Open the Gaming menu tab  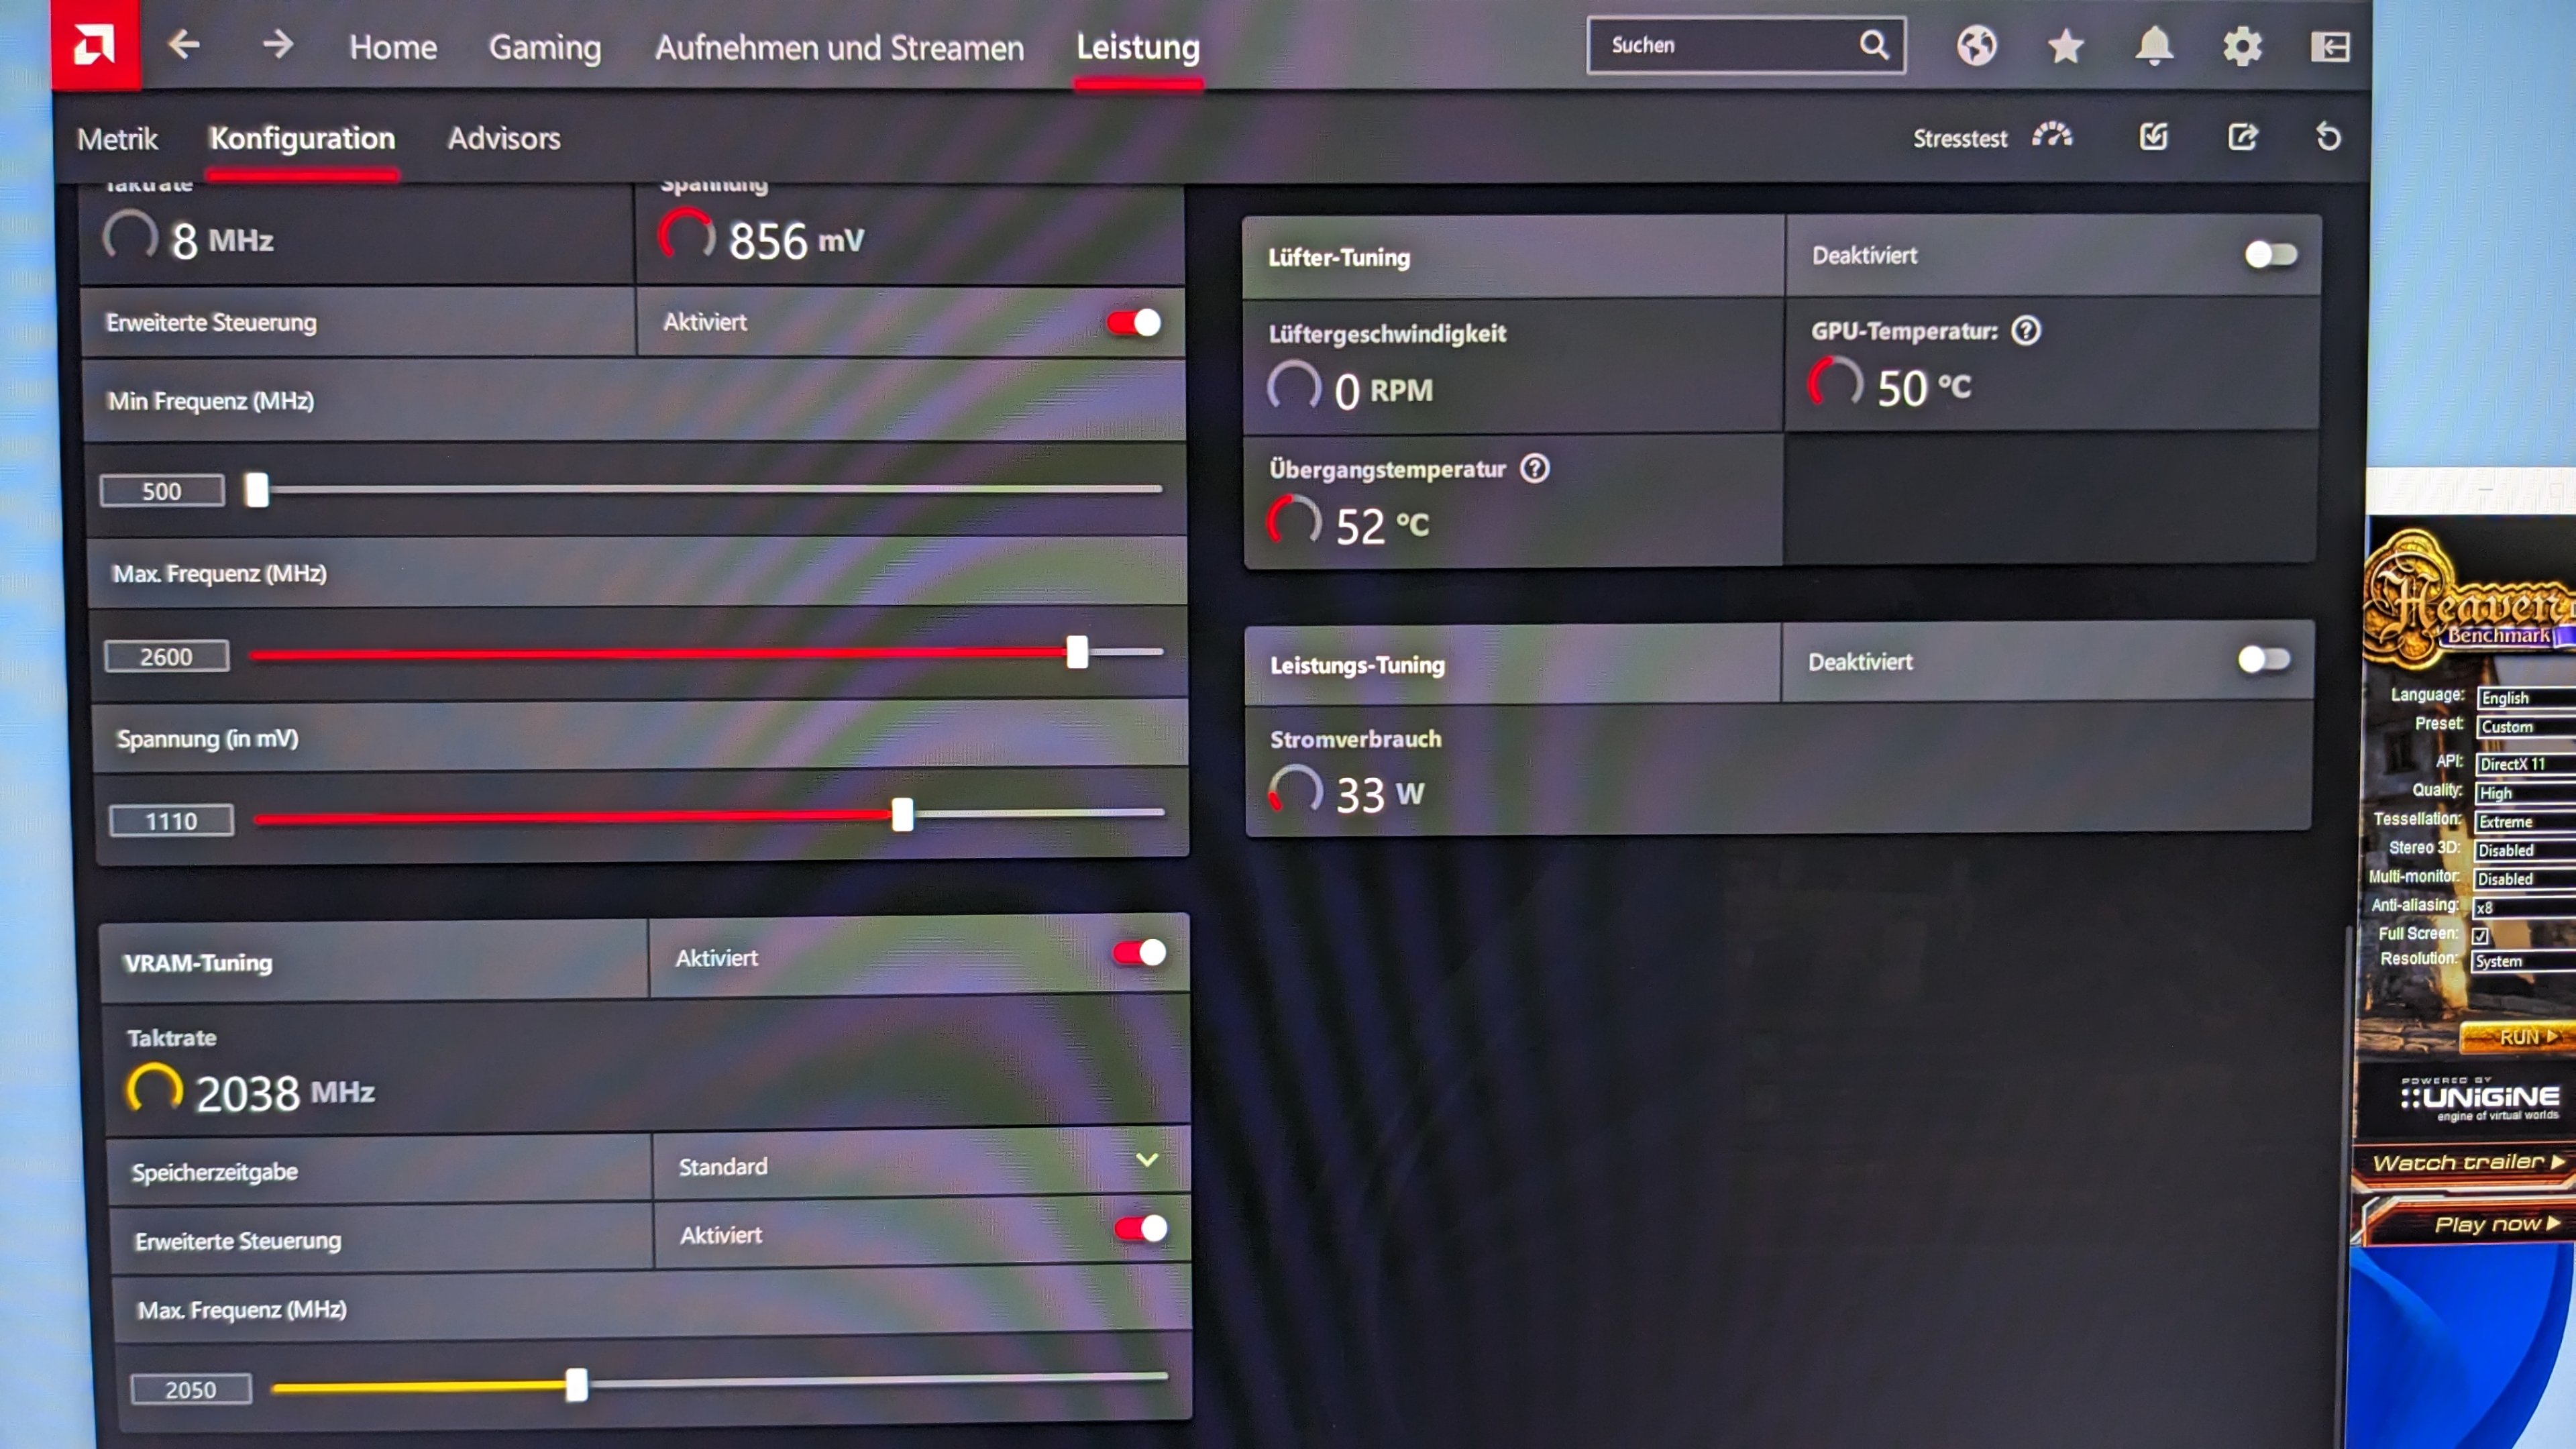(545, 48)
